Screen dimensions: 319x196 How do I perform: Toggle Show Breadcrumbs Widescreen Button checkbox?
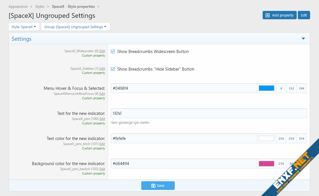[113, 52]
